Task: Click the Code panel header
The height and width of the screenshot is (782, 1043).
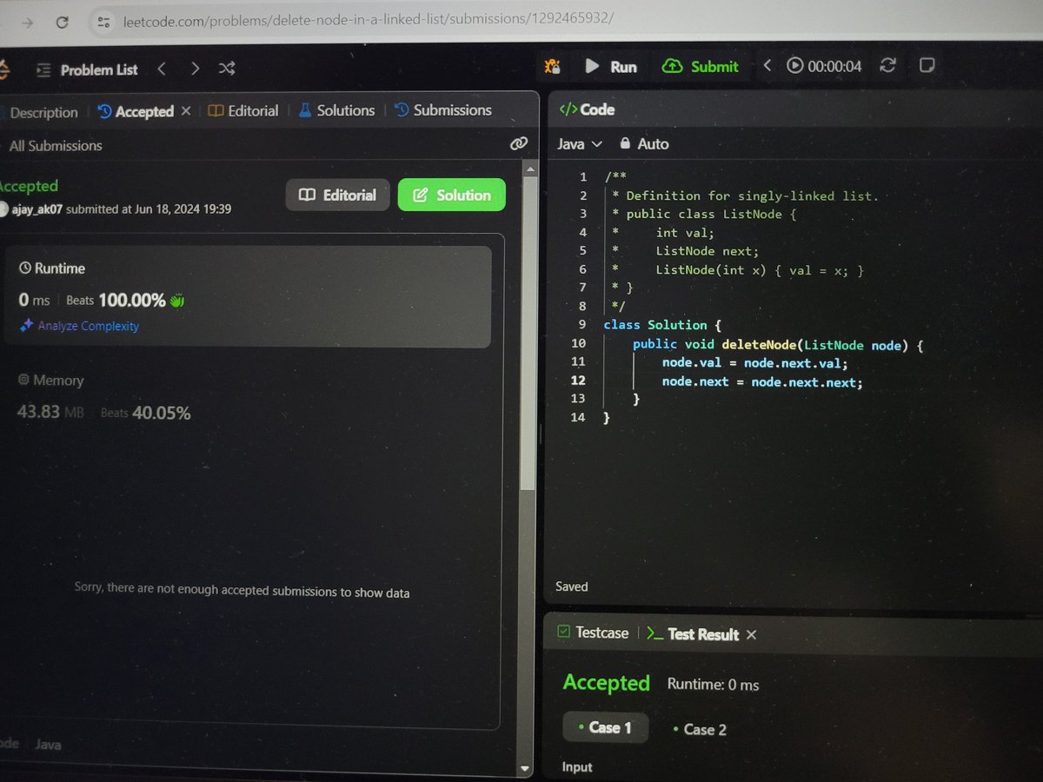Action: (587, 109)
